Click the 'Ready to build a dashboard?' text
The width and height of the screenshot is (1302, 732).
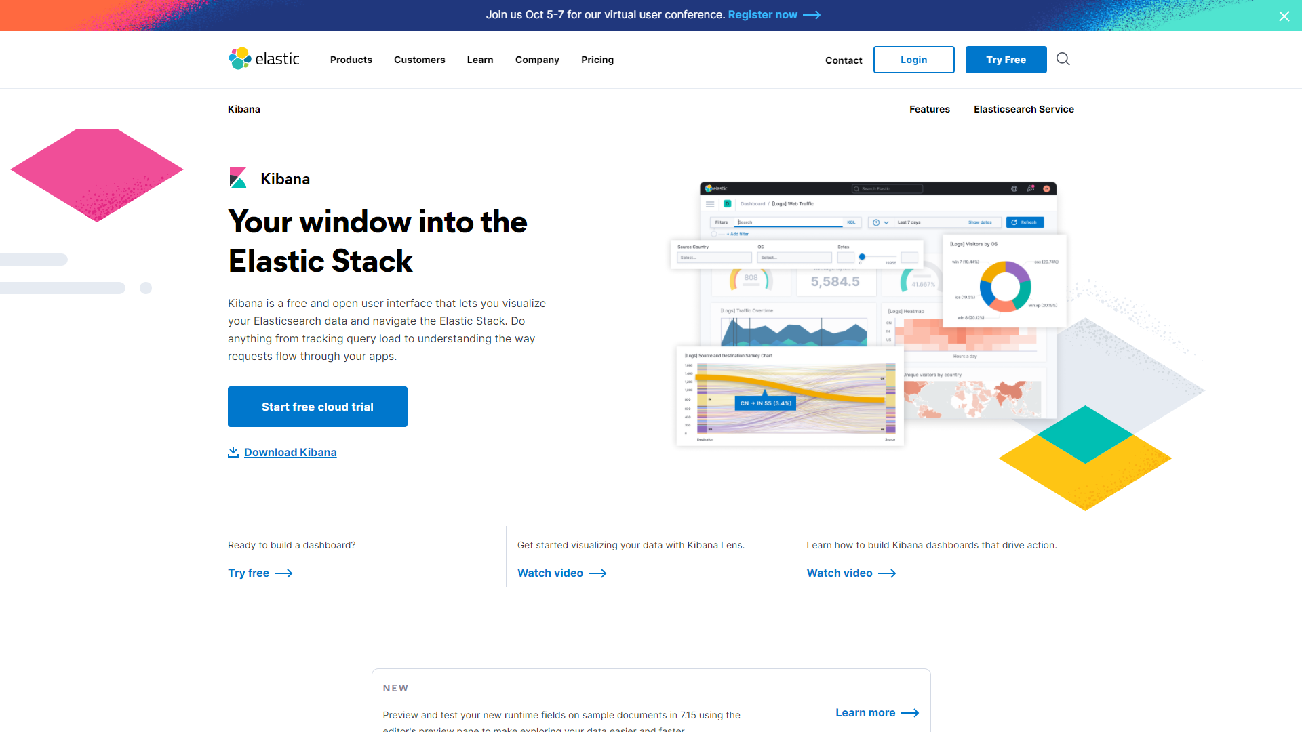[x=292, y=545]
